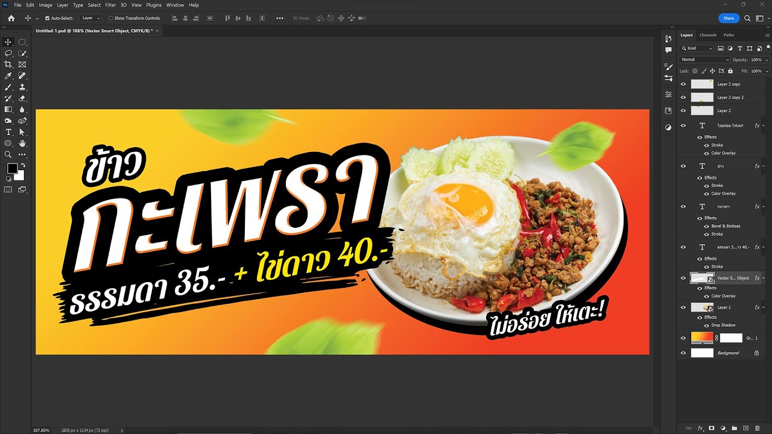Select the Eyedropper tool

coord(8,76)
